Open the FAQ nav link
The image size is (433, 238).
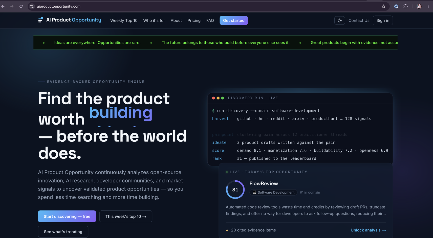click(x=210, y=20)
